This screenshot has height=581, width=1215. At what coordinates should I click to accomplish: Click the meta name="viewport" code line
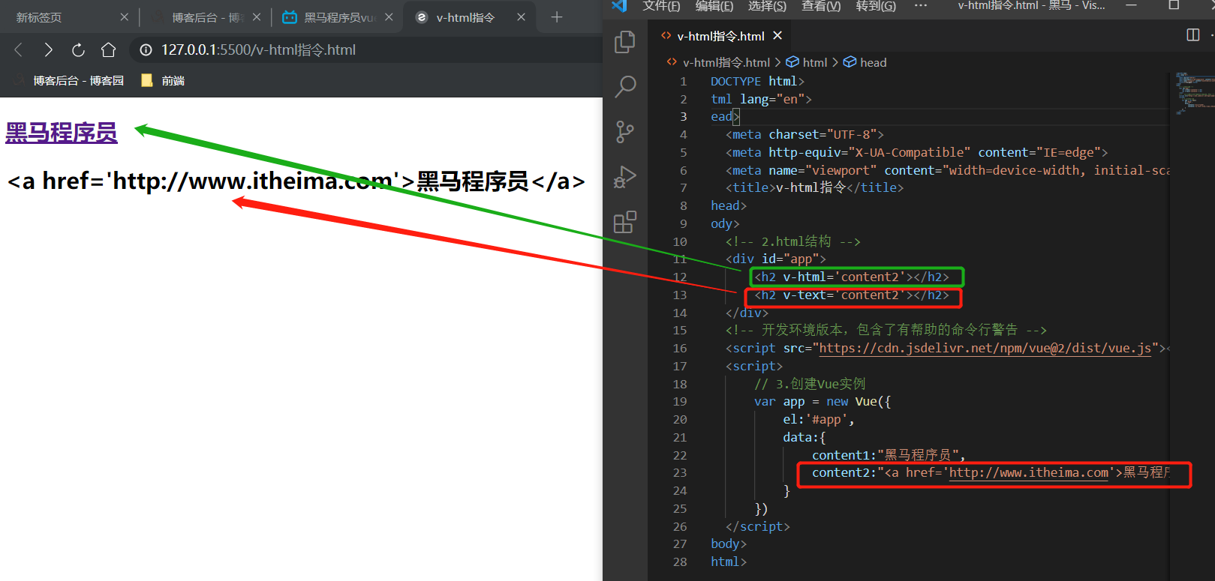[948, 170]
